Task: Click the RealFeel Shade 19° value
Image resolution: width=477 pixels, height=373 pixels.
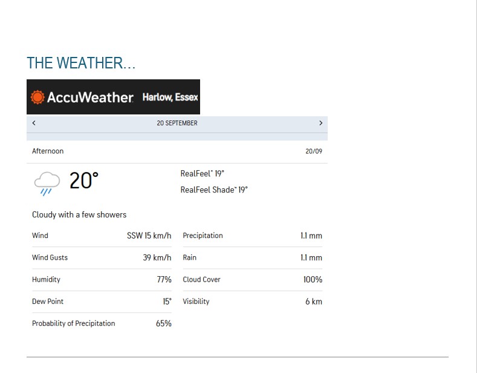Action: click(214, 190)
